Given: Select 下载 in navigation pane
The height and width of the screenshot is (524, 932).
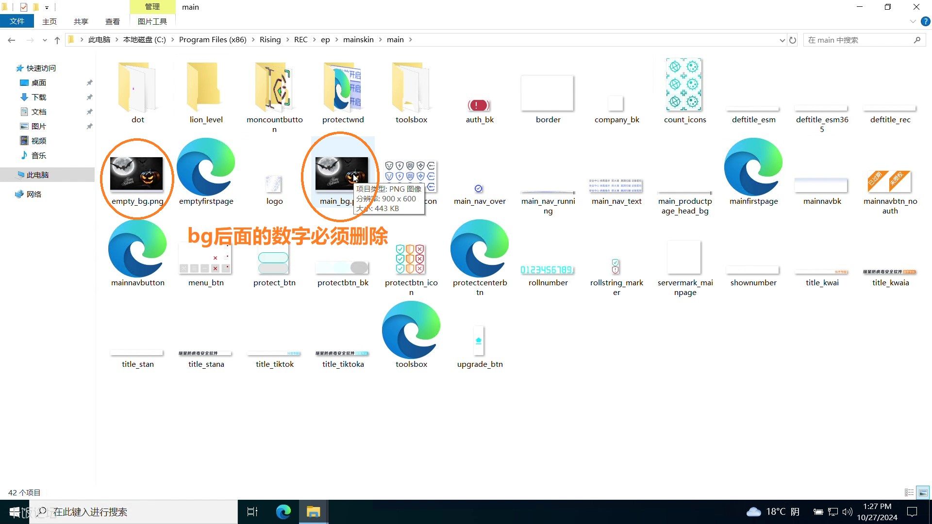Looking at the screenshot, I should point(39,98).
